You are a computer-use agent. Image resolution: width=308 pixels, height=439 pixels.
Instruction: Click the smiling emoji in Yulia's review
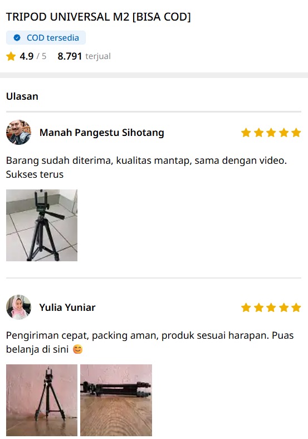[x=77, y=349]
